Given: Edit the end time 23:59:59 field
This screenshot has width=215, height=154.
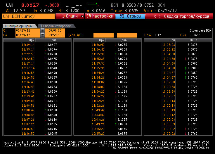Looking at the screenshot, I should 55,35.
